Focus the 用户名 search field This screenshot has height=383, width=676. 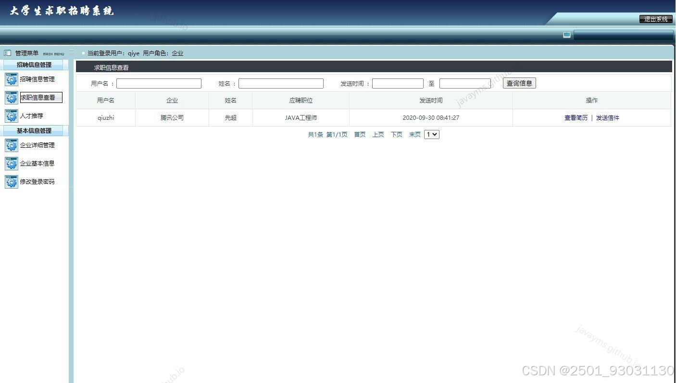coord(159,84)
